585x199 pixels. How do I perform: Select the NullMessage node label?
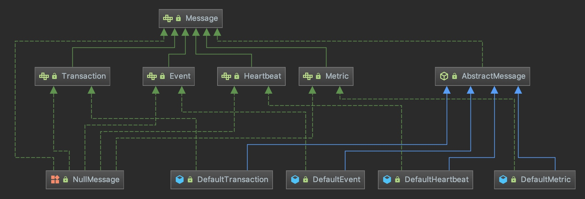point(96,179)
